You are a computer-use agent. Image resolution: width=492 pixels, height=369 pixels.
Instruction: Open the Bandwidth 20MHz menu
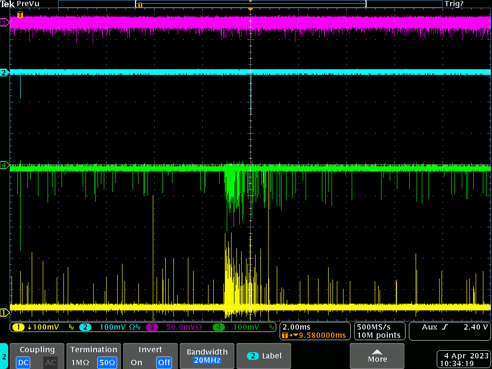pos(206,356)
